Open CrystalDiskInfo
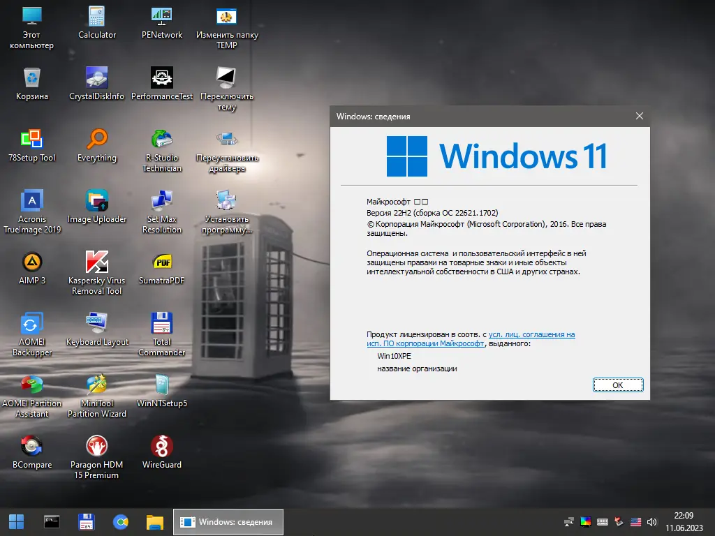Viewport: 715px width, 536px height. click(96, 79)
